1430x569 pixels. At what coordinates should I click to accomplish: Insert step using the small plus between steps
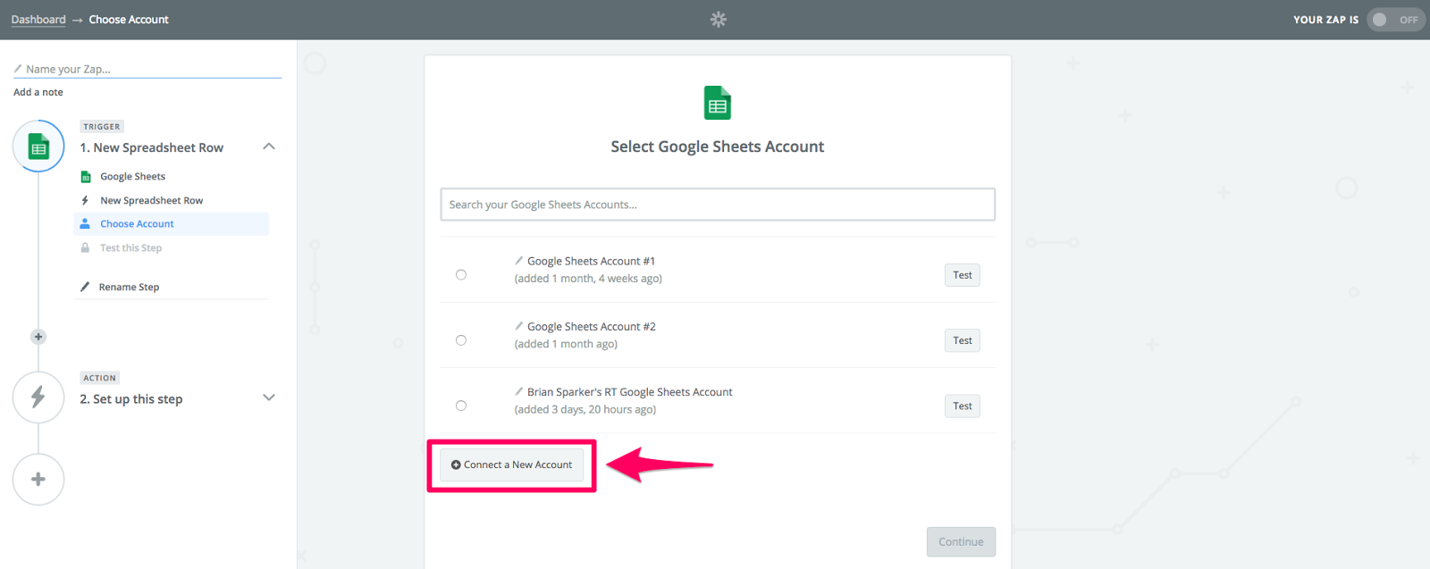click(x=38, y=337)
